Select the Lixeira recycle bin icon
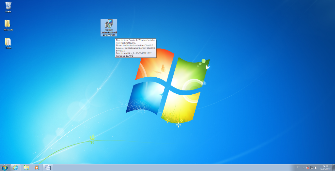 pos(8,5)
